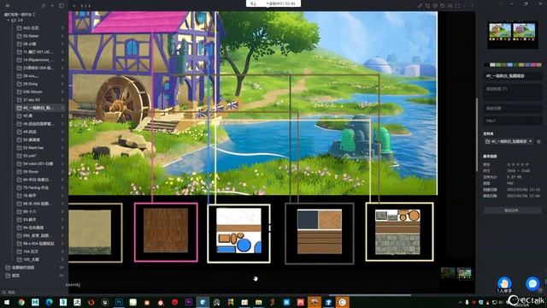Go to the previous image with the toolbar chevron
547x308 pixels.
[x=465, y=6]
